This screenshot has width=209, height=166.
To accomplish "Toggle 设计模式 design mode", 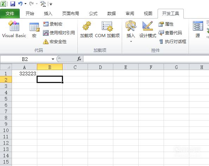I will 148,29.
